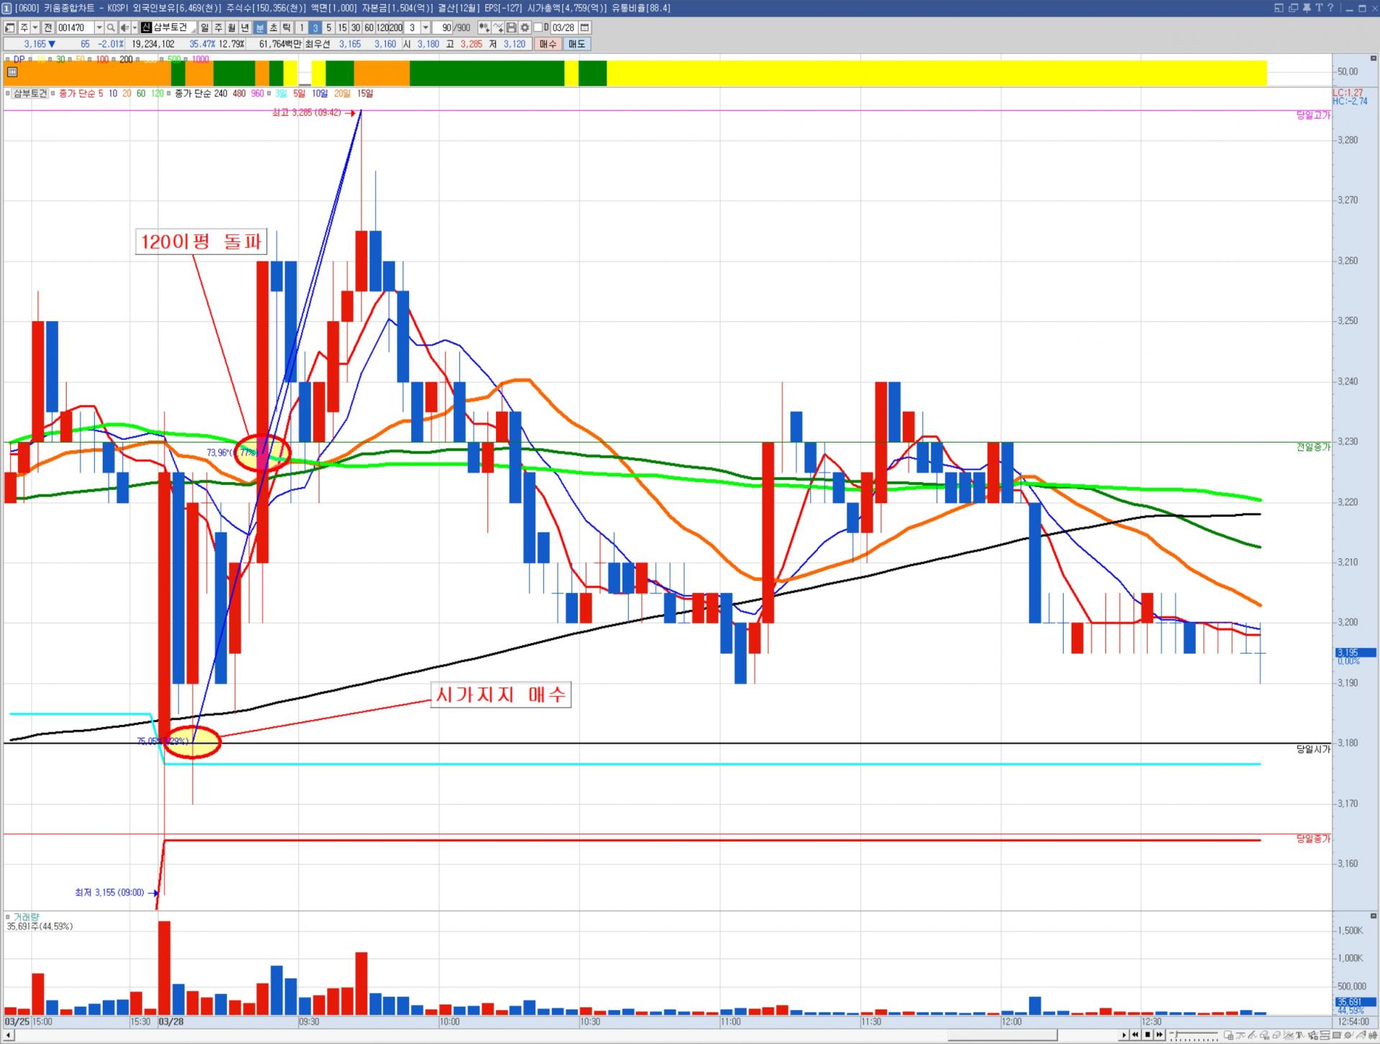Open the chart settings gear icon
The image size is (1380, 1044).
click(525, 27)
